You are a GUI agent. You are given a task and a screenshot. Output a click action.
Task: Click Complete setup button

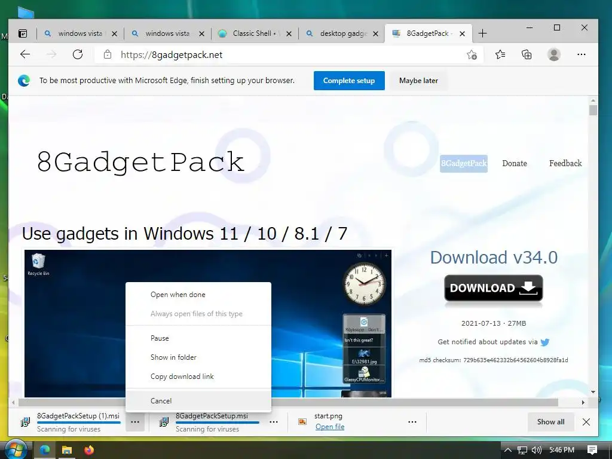[x=349, y=81]
